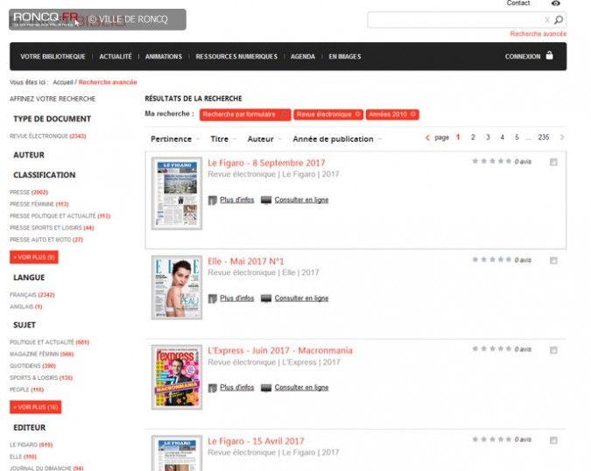Open En Images menu item
Image resolution: width=591 pixels, height=471 pixels.
[x=345, y=57]
